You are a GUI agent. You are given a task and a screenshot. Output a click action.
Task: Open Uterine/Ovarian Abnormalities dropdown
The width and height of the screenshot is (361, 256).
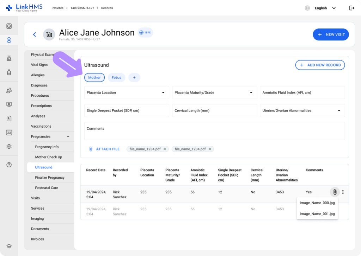(x=302, y=111)
